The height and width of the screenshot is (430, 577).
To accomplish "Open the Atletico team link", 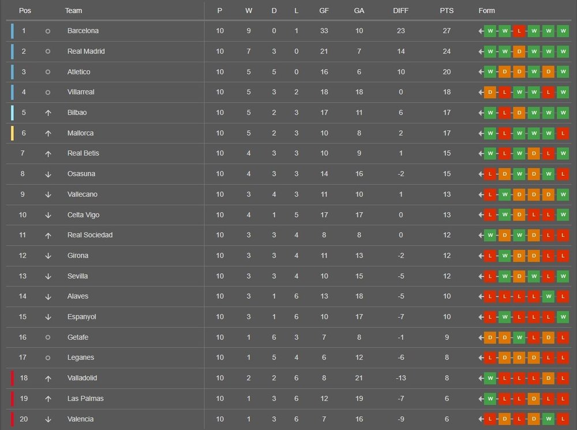I will [78, 71].
